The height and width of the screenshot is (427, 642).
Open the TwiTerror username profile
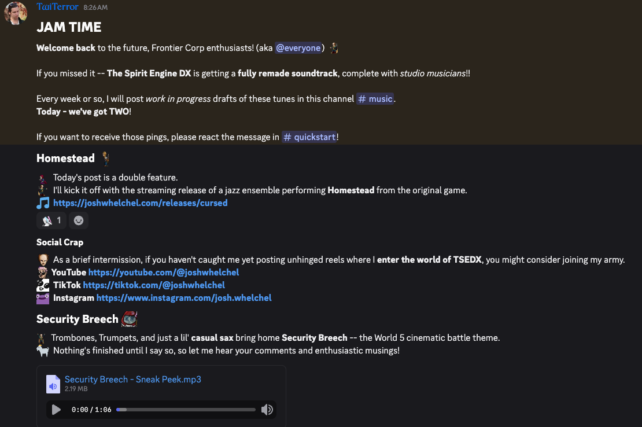pos(57,7)
